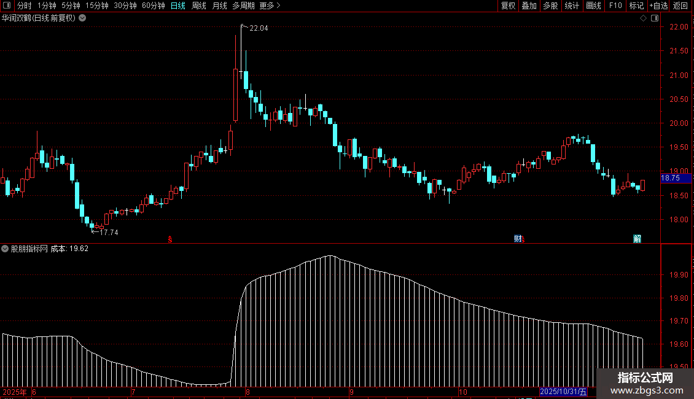Open the 多股 multi-stock view
This screenshot has height=399, width=694.
[550, 6]
